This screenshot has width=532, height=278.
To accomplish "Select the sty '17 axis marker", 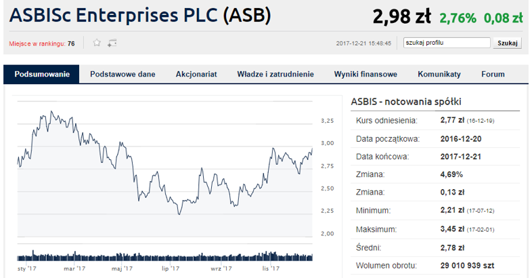I will (26, 269).
